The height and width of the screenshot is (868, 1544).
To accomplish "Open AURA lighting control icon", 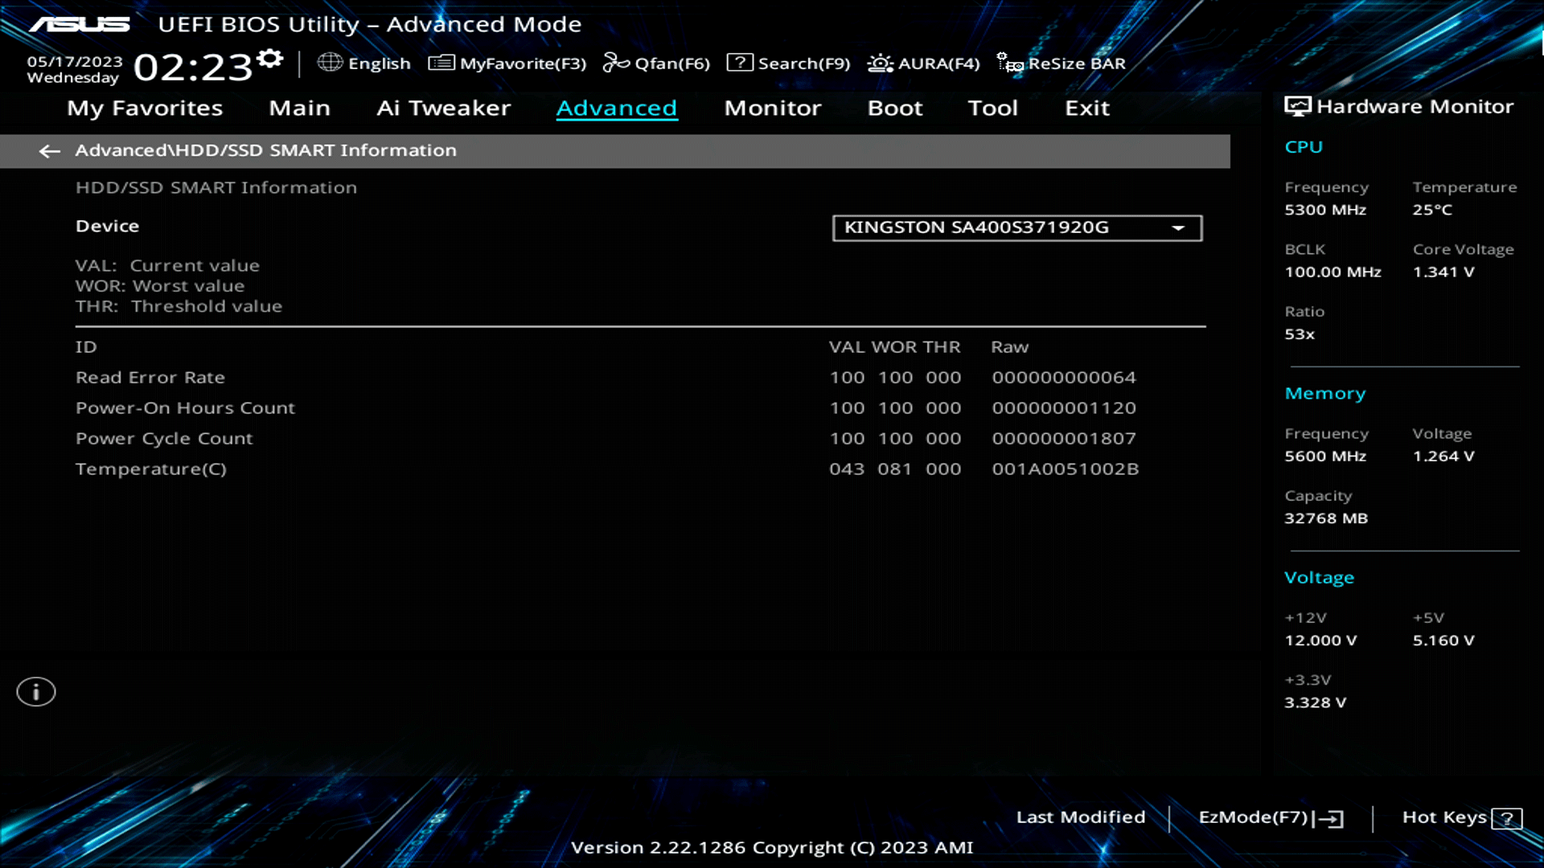I will point(879,63).
